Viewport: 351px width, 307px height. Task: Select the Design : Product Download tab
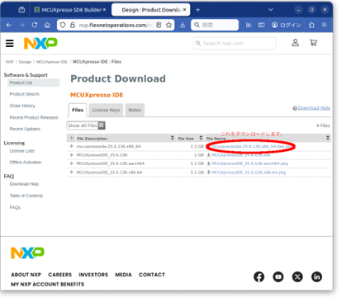point(151,10)
